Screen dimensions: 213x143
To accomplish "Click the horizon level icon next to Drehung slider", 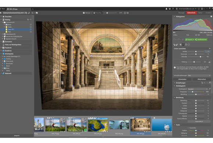I will (x=210, y=62).
